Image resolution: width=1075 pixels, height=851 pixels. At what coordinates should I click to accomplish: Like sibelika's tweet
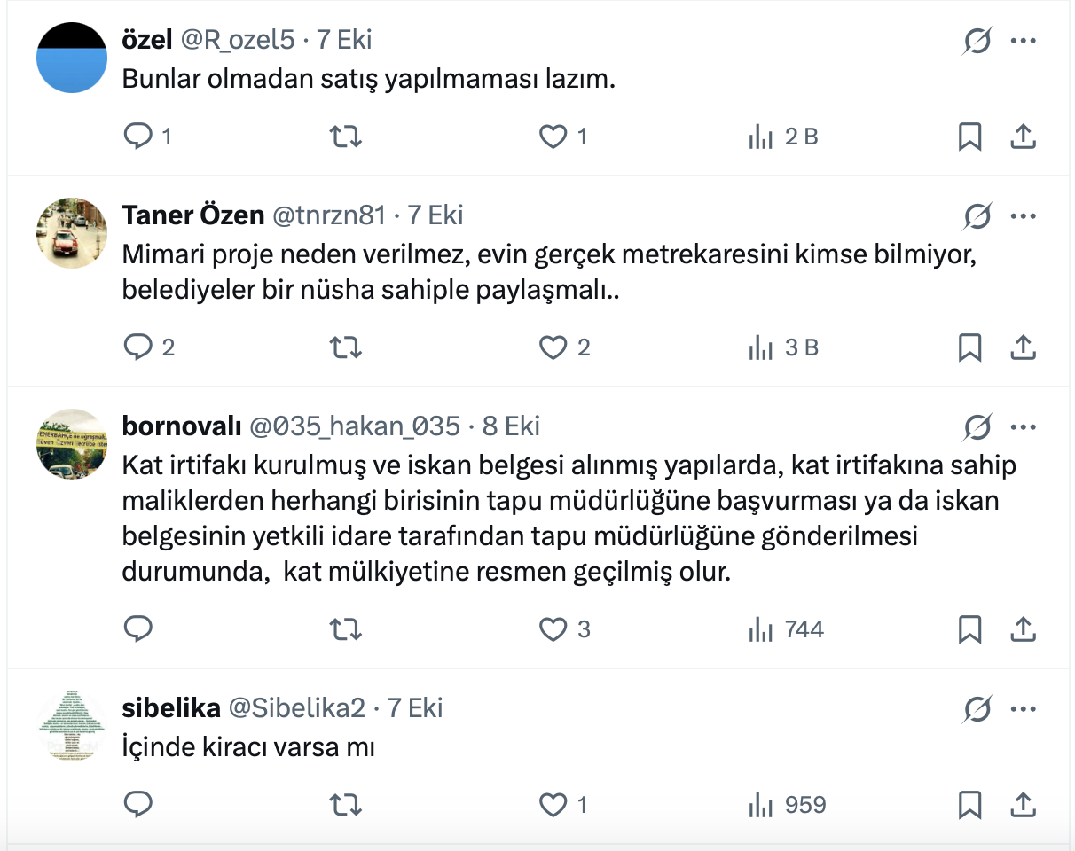click(x=553, y=805)
